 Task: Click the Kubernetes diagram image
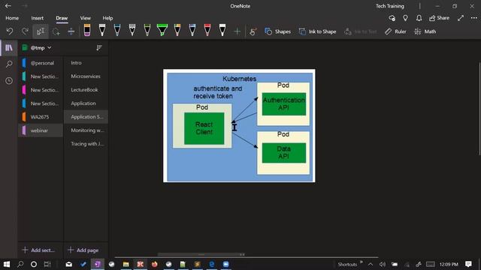pos(239,125)
